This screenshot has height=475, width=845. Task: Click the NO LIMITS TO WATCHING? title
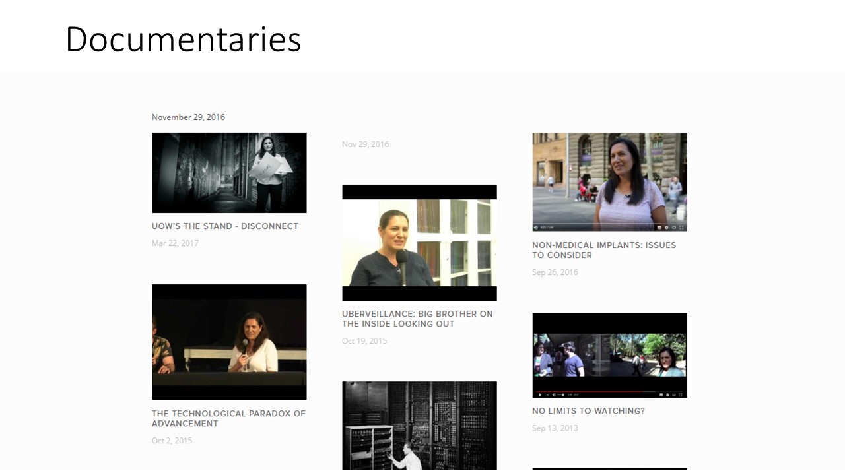[588, 411]
